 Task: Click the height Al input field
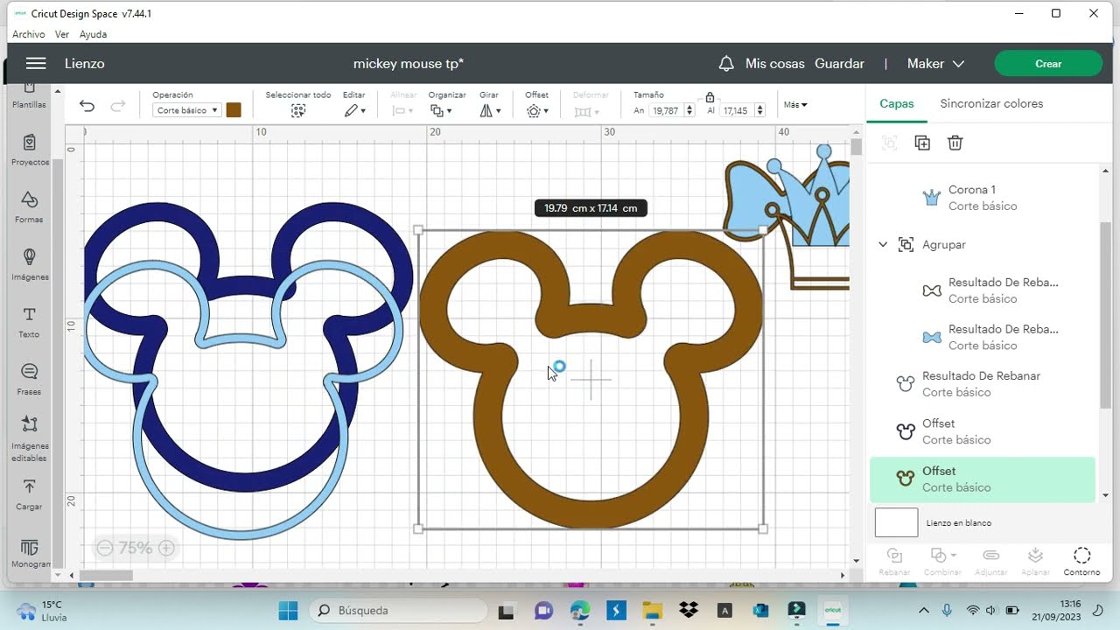[737, 111]
